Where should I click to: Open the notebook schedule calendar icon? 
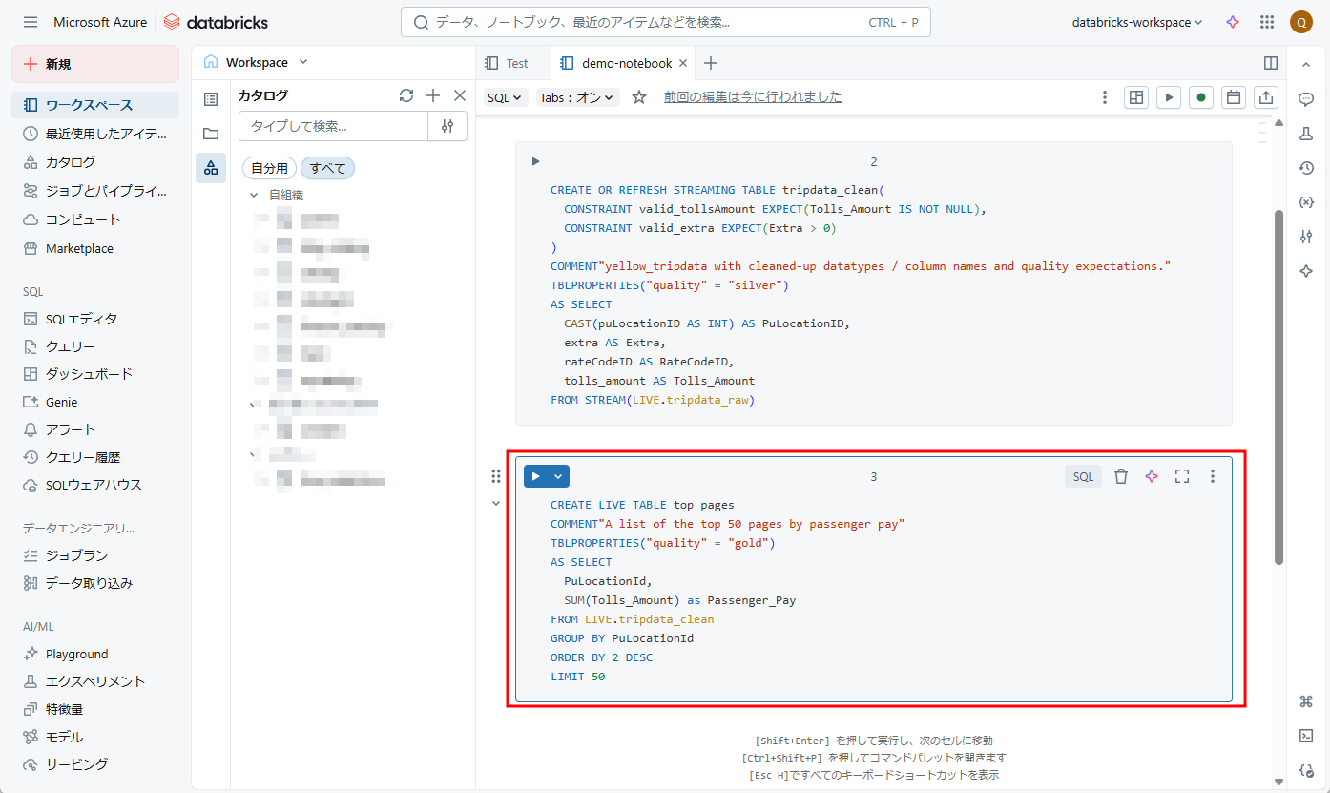coord(1234,97)
